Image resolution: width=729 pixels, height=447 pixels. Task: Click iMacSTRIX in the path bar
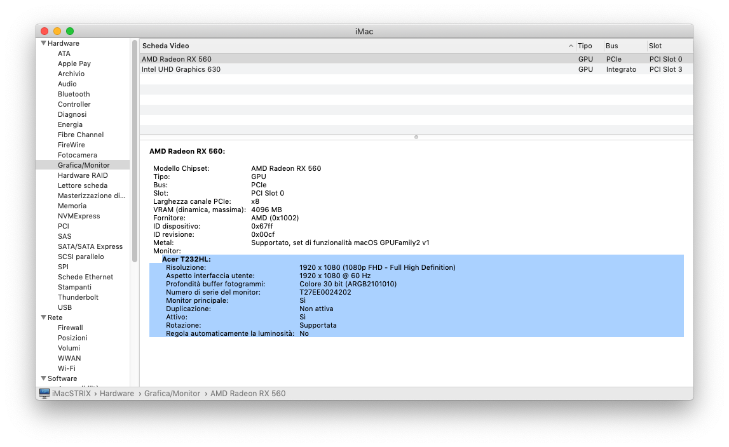72,394
